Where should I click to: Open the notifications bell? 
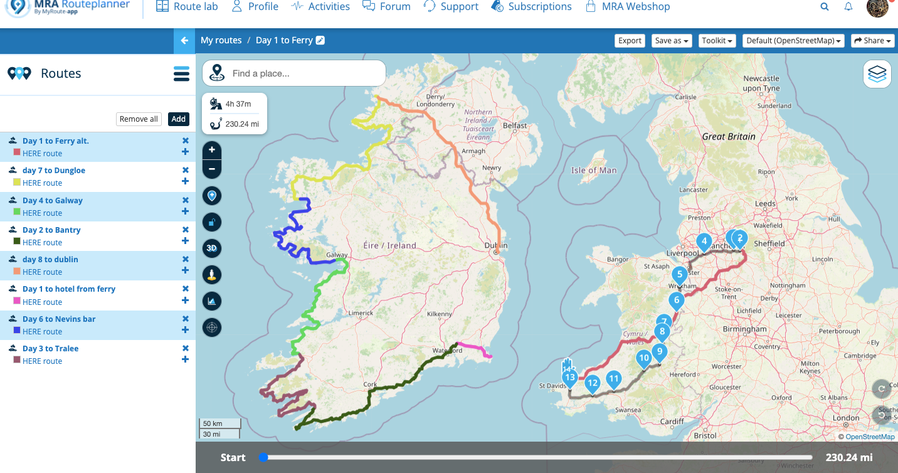pos(848,7)
